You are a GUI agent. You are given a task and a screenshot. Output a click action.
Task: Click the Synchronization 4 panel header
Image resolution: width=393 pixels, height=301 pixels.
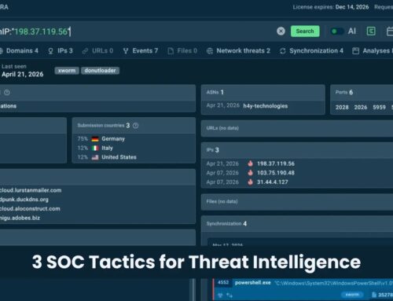tap(297, 223)
